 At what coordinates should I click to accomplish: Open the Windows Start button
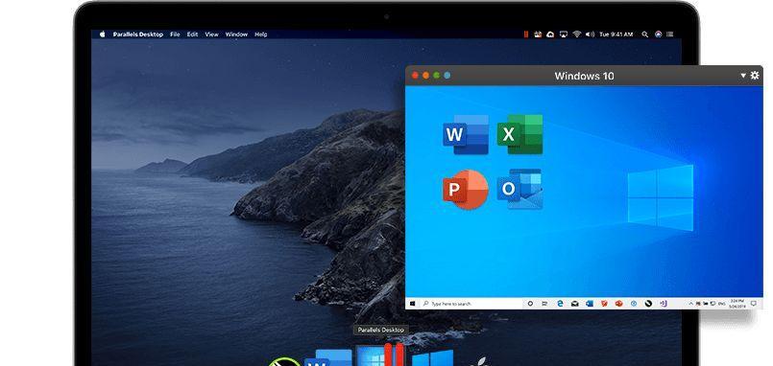tap(412, 304)
